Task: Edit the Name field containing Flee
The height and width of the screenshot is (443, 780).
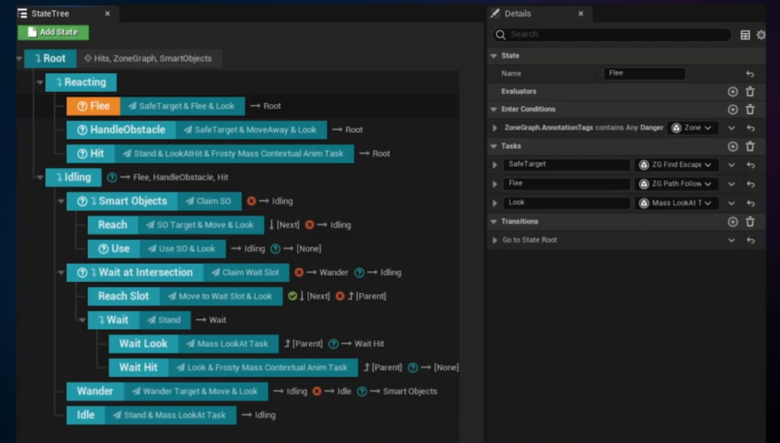Action: click(x=645, y=73)
